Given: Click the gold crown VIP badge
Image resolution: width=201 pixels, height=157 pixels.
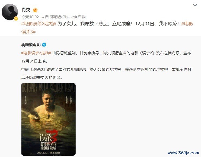Looking at the screenshot, I should pyautogui.click(x=35, y=10).
